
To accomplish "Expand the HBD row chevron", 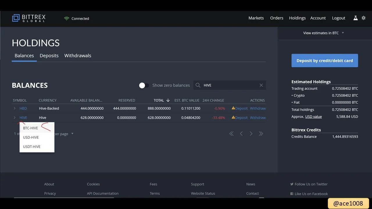I will pos(15,108).
